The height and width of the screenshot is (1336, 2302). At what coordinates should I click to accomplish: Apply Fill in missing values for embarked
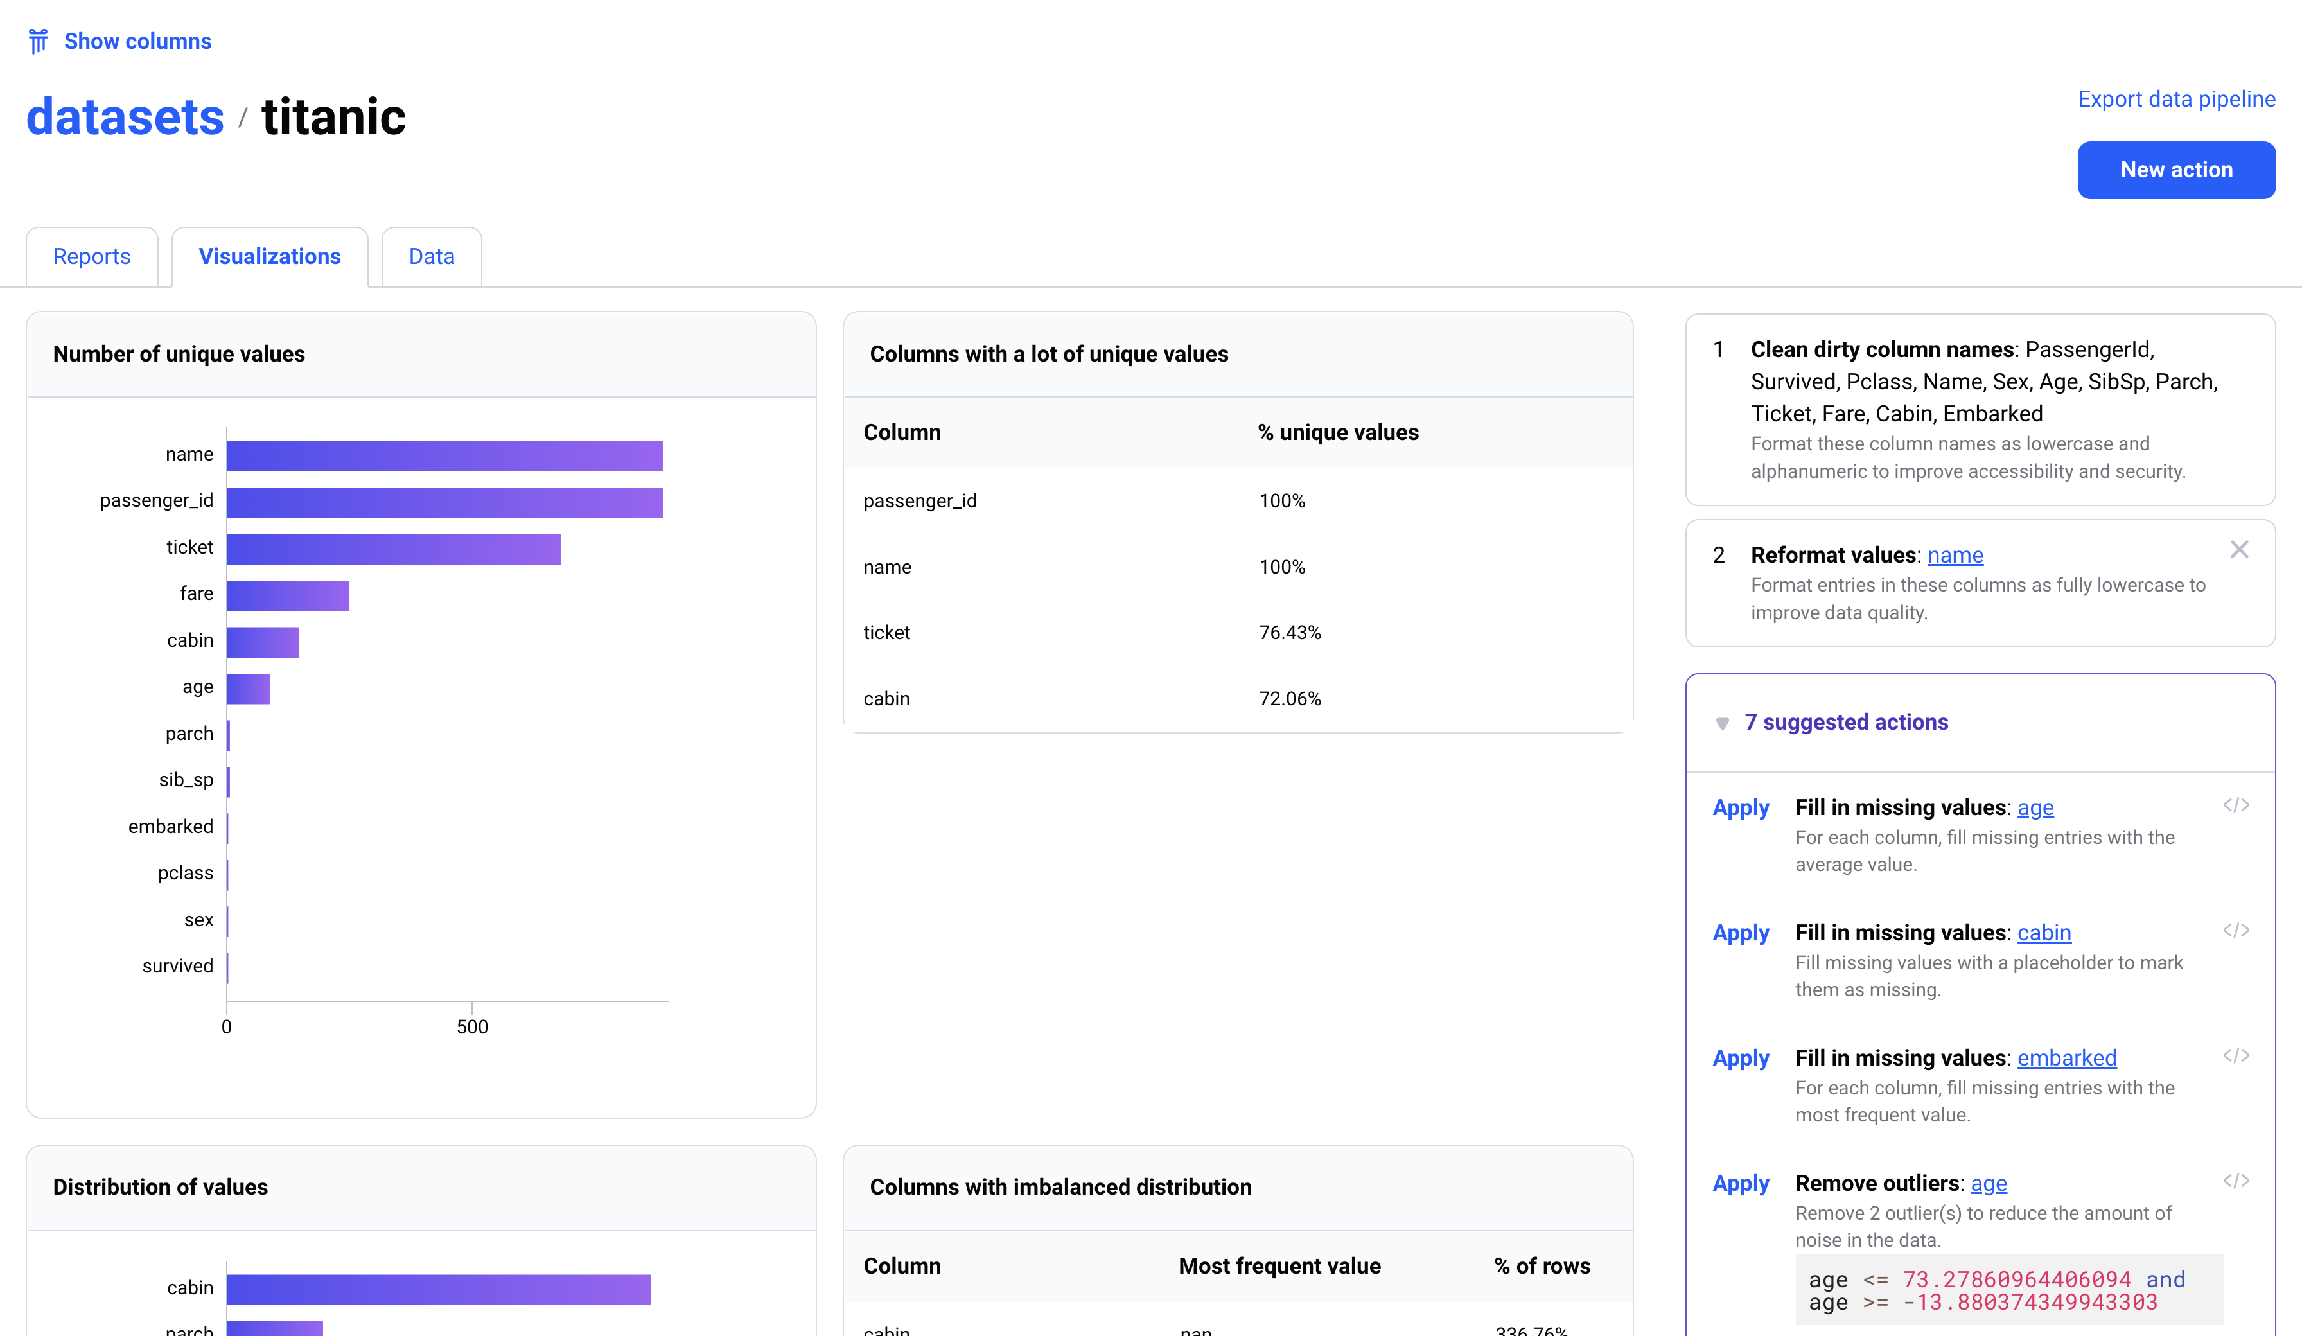(x=1740, y=1058)
